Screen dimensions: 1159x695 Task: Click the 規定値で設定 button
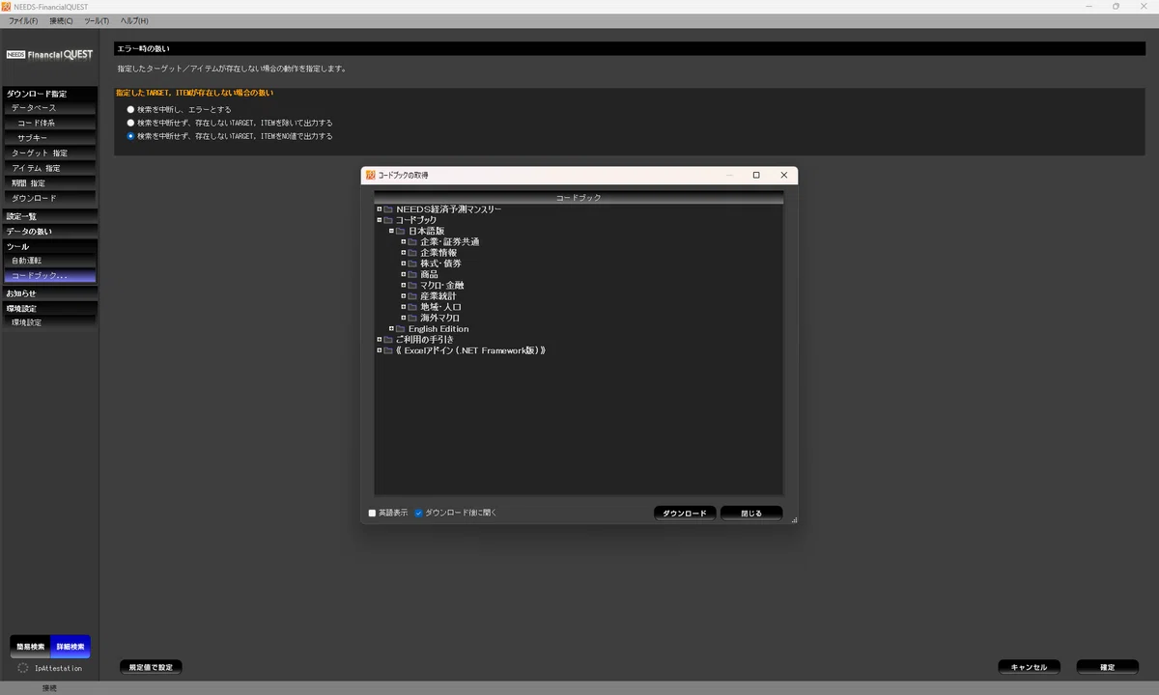point(151,667)
